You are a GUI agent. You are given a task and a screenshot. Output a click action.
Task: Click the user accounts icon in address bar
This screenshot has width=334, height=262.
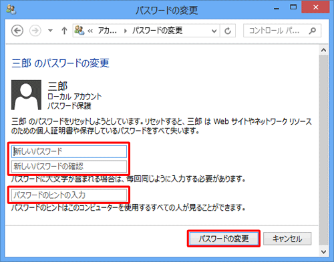coord(79,30)
